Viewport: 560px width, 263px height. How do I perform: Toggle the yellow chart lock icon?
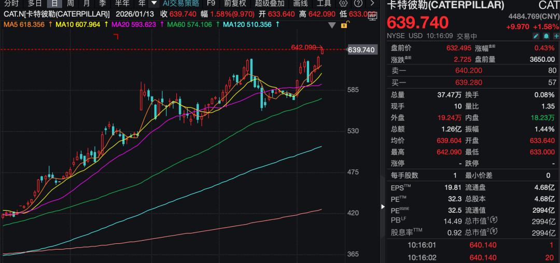pyautogui.click(x=345, y=24)
